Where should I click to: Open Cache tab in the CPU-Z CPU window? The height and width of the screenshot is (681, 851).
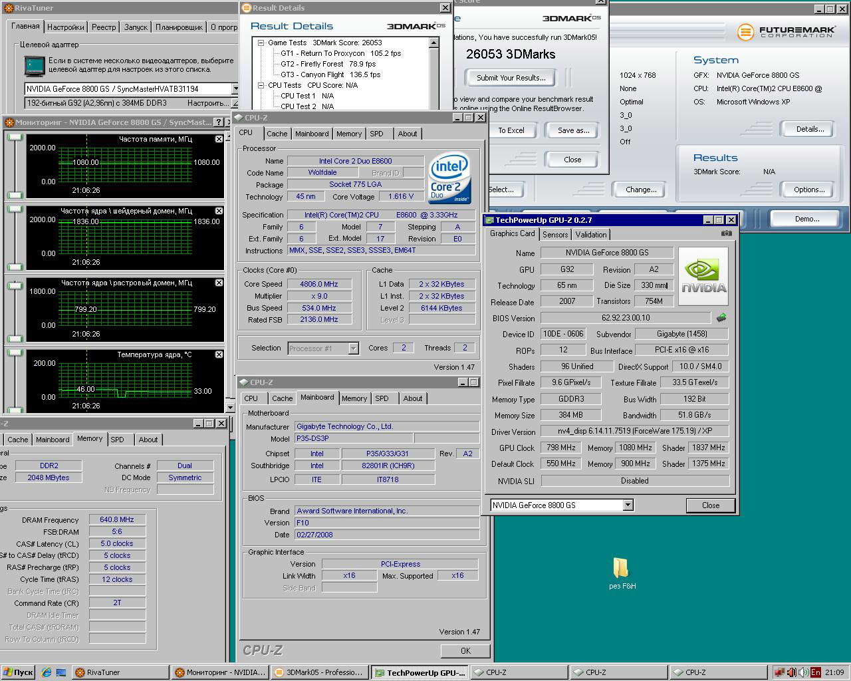(x=277, y=134)
